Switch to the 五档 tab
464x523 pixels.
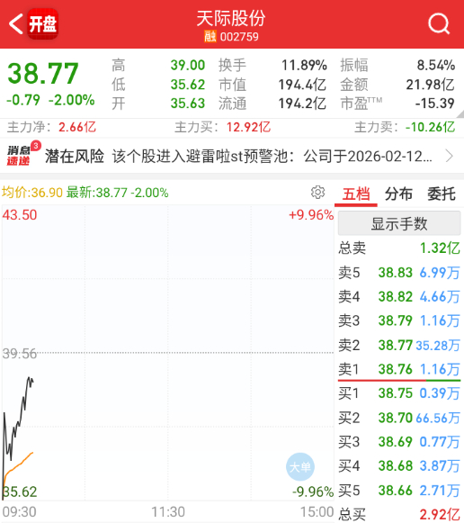coord(356,194)
